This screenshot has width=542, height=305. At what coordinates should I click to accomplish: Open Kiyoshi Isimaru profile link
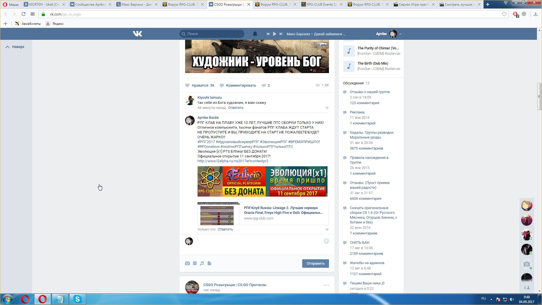(x=210, y=98)
